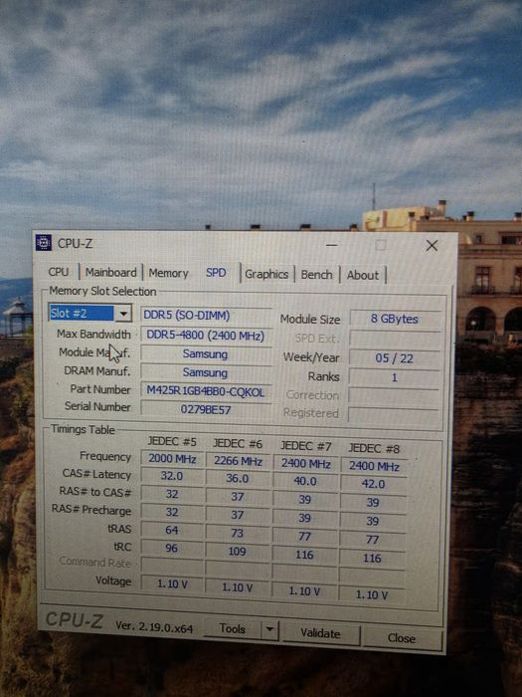Click the empty SPD Ext. field
This screenshot has height=697, width=522.
tap(395, 339)
